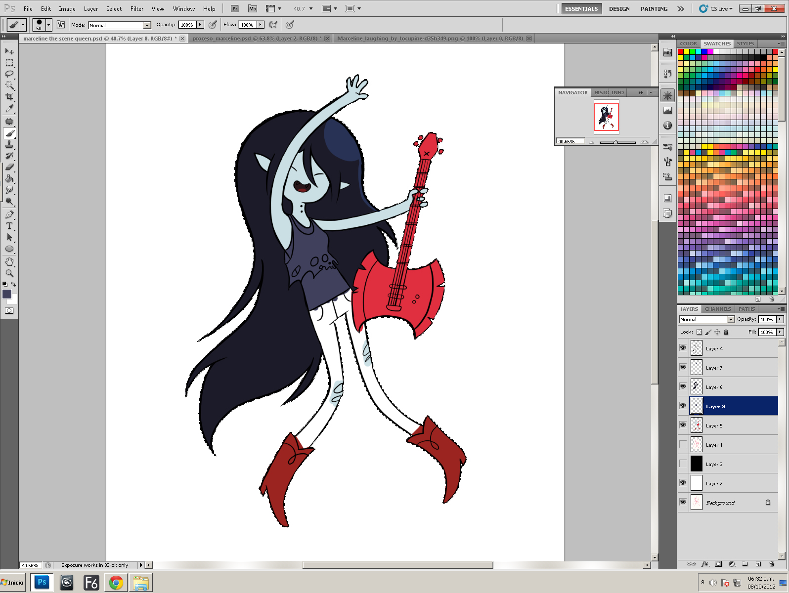Open the CS Live dropdown
Screen dimensions: 789x593
pos(716,9)
